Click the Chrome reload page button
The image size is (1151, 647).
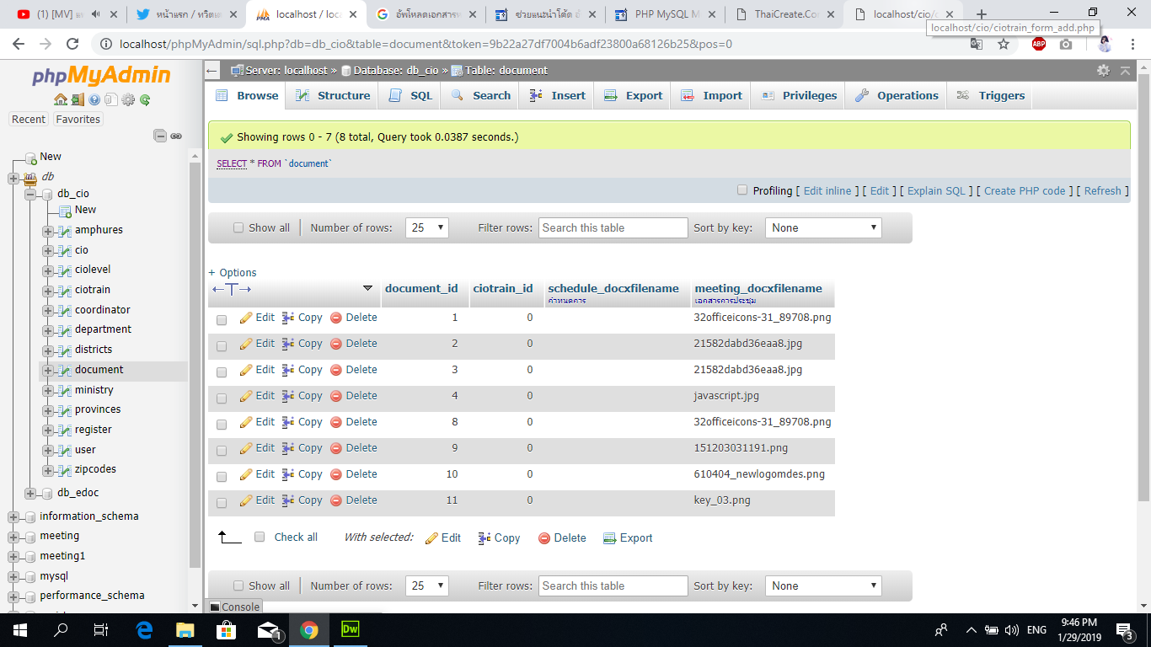72,44
